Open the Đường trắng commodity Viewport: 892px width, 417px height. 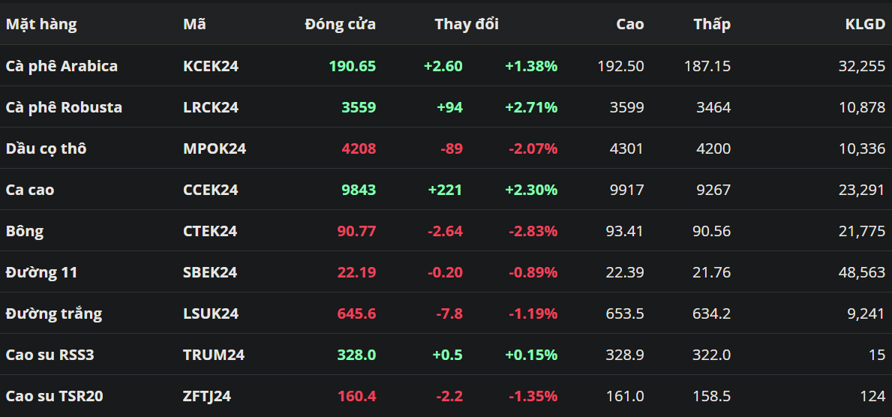pos(53,313)
